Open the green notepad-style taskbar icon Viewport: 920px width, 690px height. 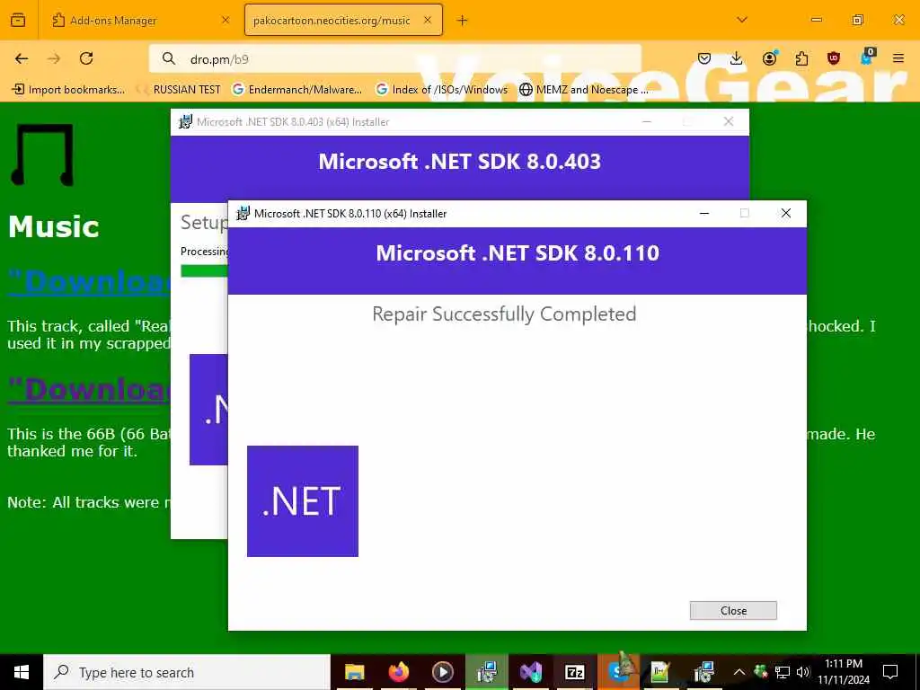coord(660,672)
